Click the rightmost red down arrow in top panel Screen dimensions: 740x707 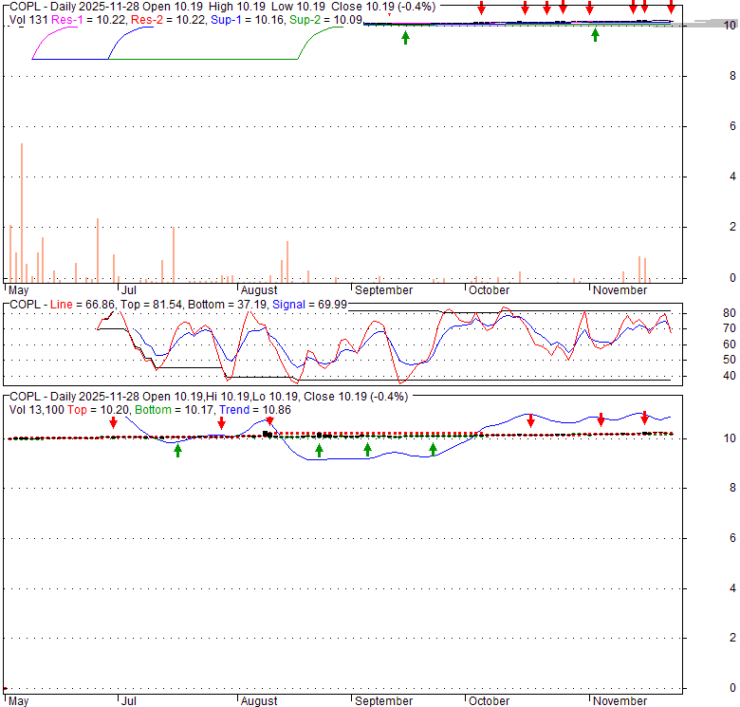coord(670,9)
